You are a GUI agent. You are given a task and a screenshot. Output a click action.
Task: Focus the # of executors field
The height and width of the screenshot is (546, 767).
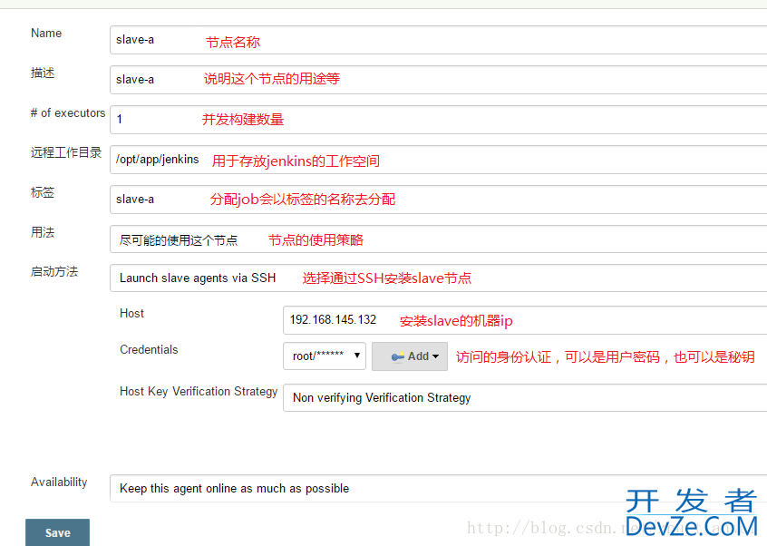[x=438, y=120]
